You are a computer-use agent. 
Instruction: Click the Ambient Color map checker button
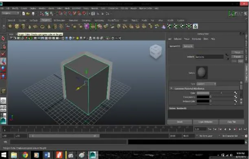coord(236,101)
